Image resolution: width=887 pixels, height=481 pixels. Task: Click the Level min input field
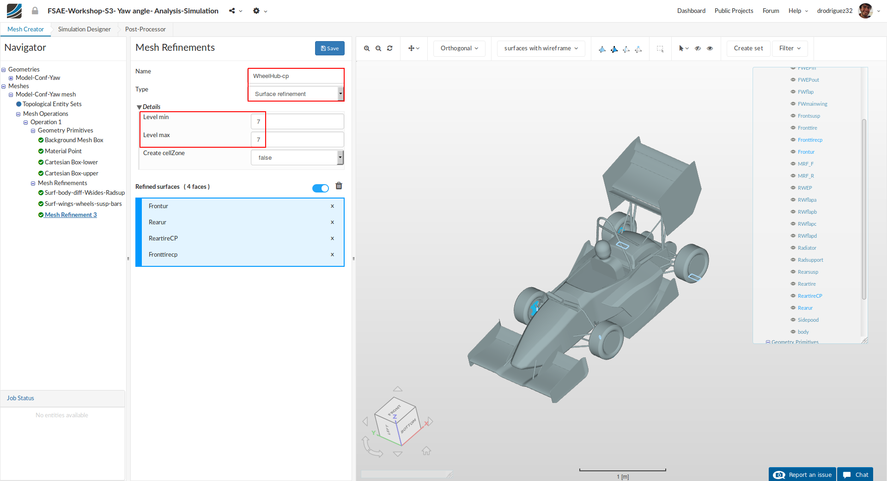pyautogui.click(x=297, y=122)
